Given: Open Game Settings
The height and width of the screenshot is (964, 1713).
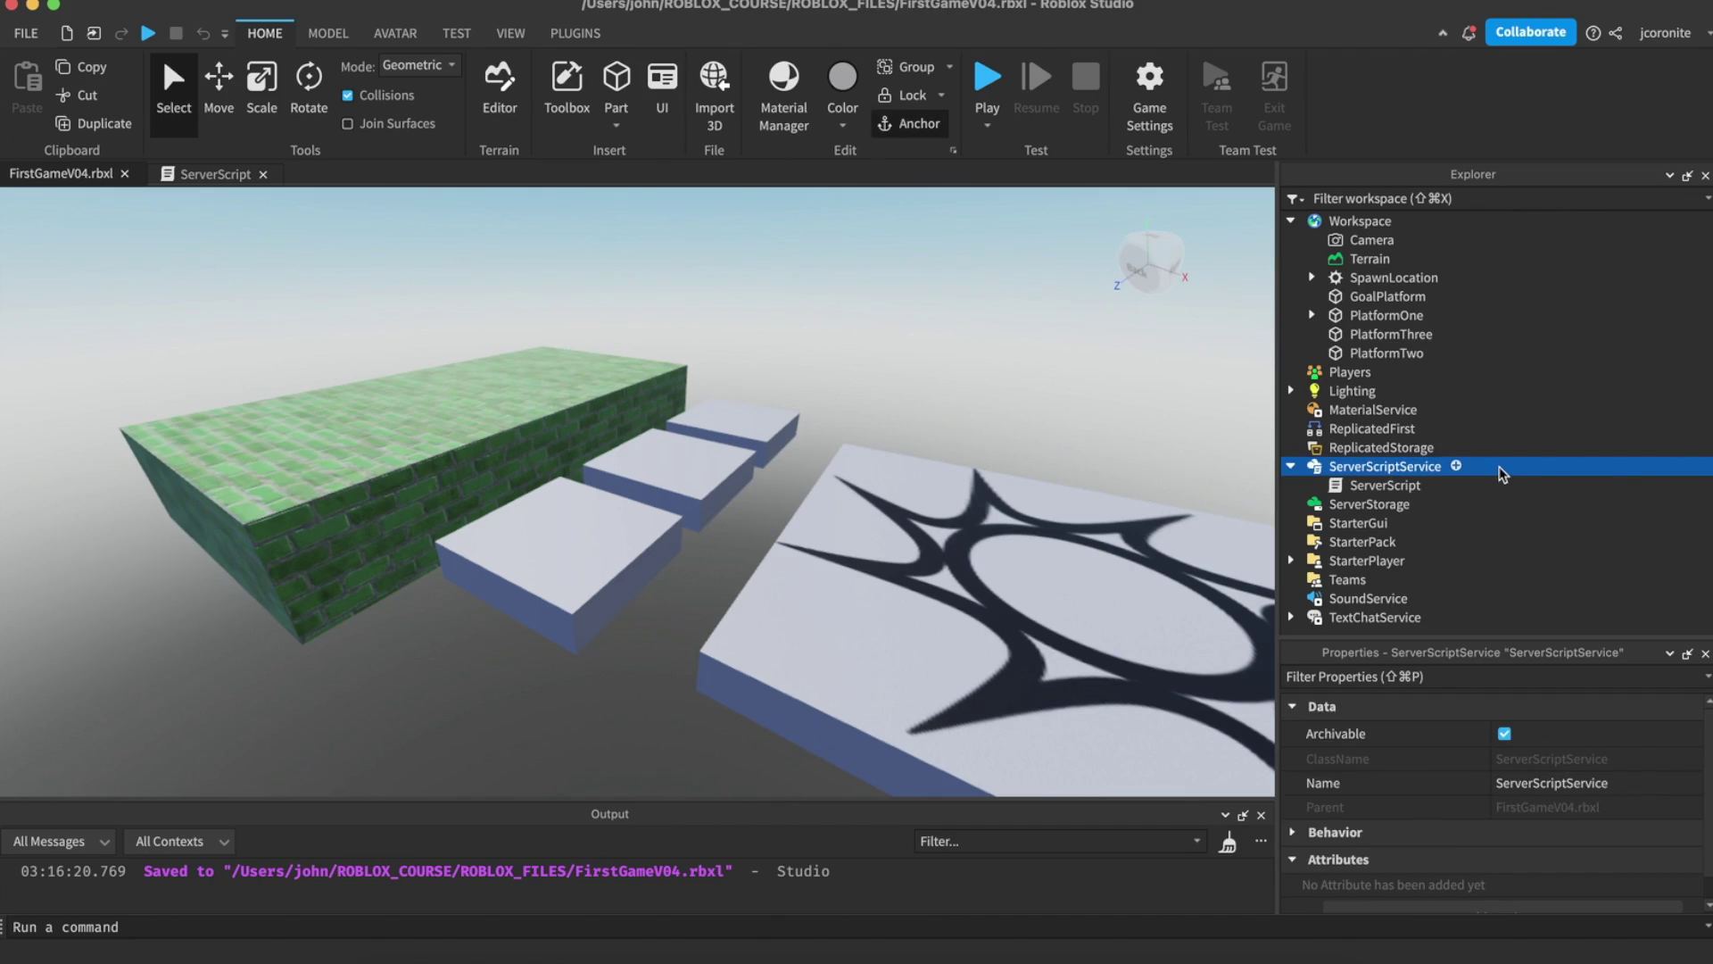Looking at the screenshot, I should tap(1149, 96).
